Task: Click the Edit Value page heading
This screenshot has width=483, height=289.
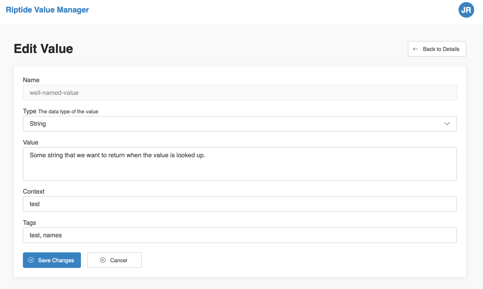Action: click(43, 49)
